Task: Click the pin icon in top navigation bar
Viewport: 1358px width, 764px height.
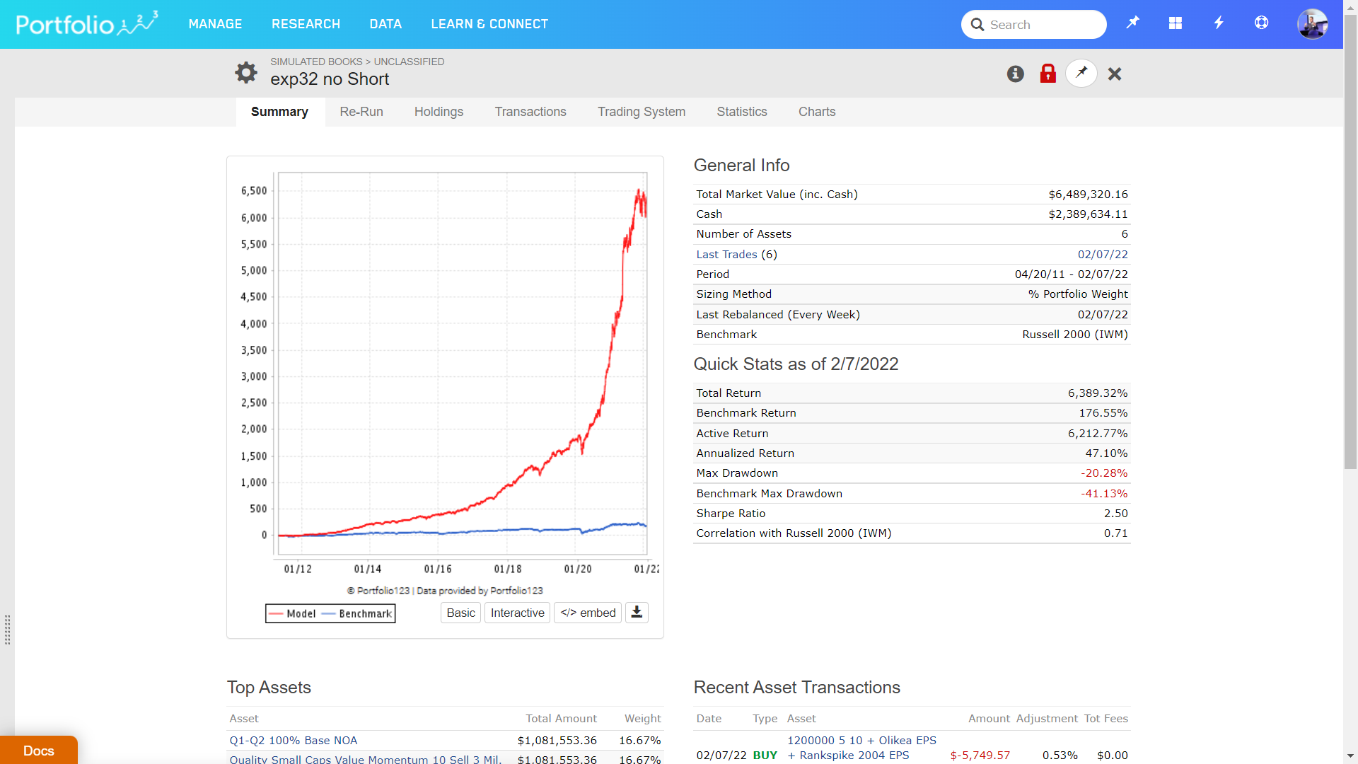Action: tap(1132, 23)
